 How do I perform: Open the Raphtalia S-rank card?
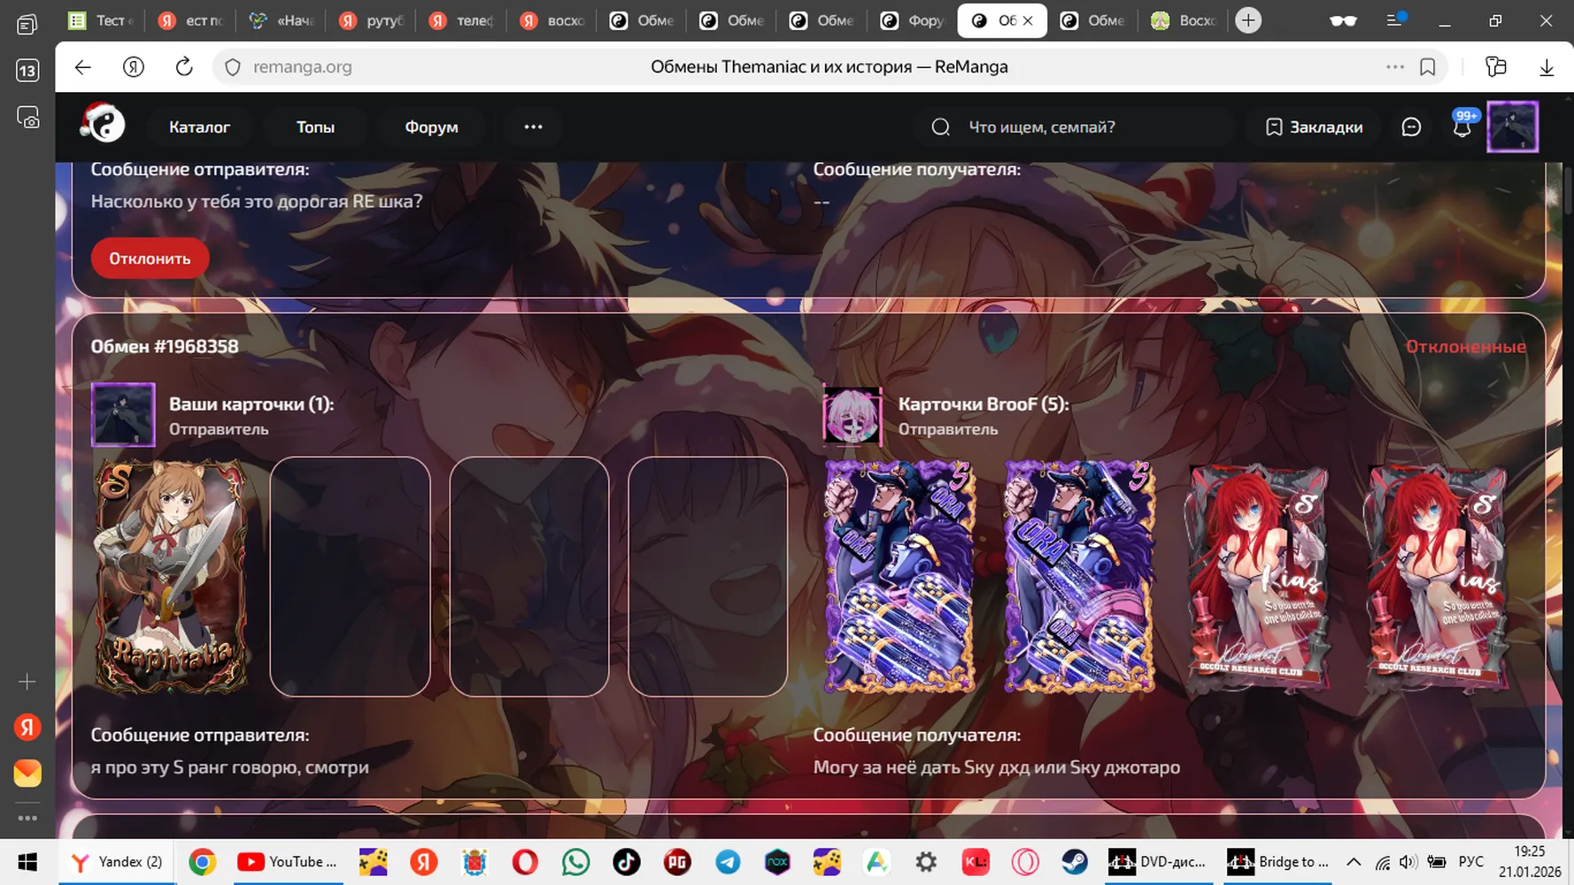click(x=172, y=576)
